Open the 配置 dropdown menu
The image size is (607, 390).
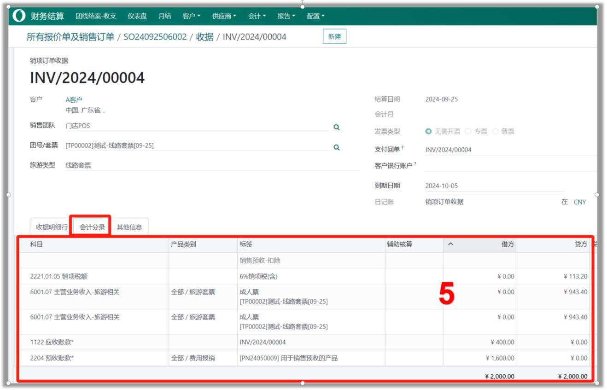(x=315, y=16)
